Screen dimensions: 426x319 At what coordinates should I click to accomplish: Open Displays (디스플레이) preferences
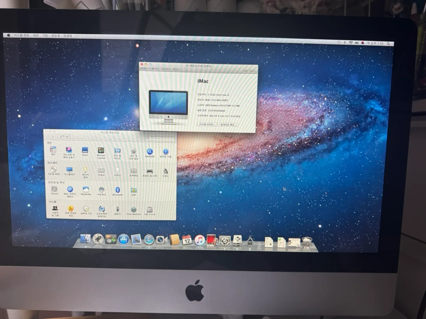point(70,171)
